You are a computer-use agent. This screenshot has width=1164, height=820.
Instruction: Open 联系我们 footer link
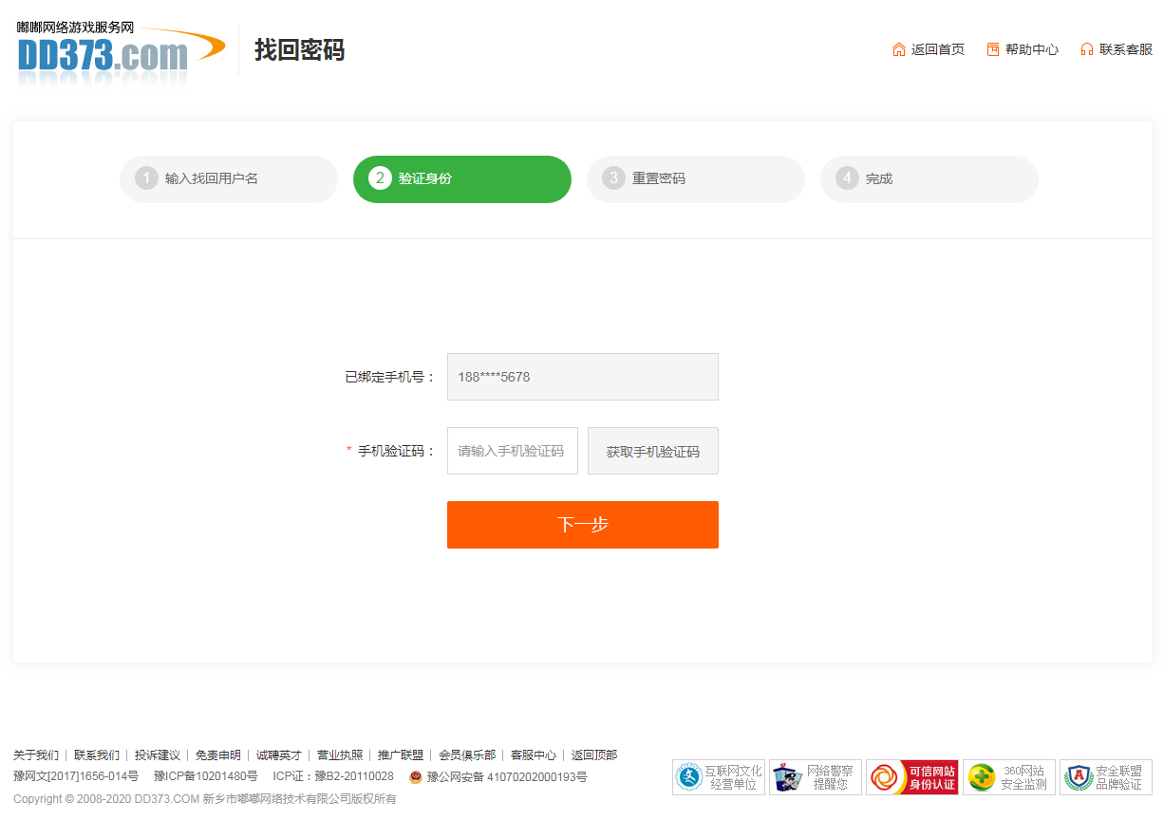coord(97,755)
